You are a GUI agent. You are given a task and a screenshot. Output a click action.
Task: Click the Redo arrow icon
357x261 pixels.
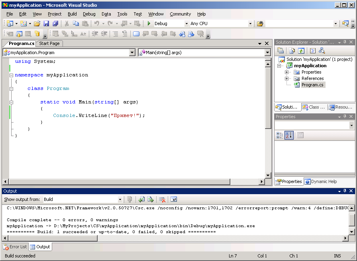coord(110,23)
